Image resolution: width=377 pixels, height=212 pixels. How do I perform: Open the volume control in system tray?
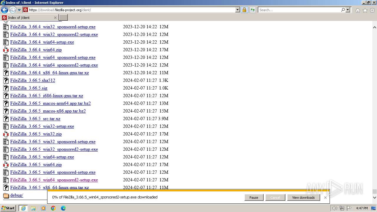335,208
